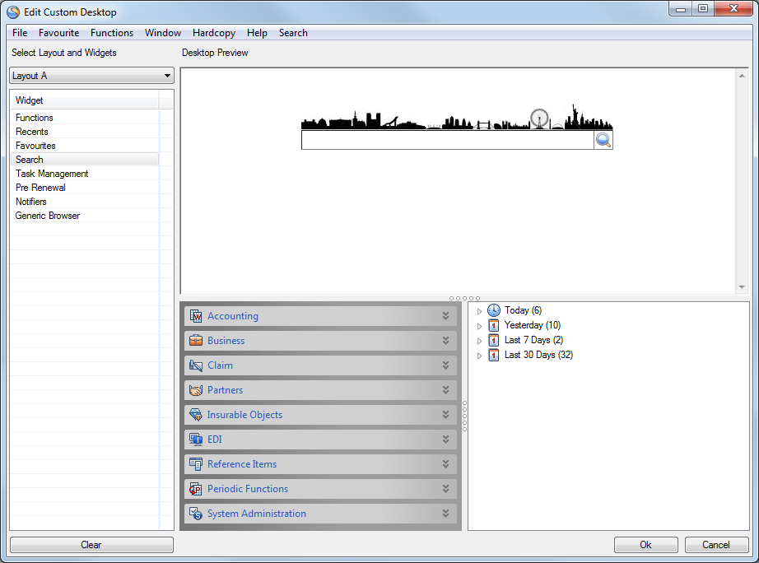Viewport: 759px width, 563px height.
Task: Click the System Administration icon
Action: pyautogui.click(x=196, y=513)
